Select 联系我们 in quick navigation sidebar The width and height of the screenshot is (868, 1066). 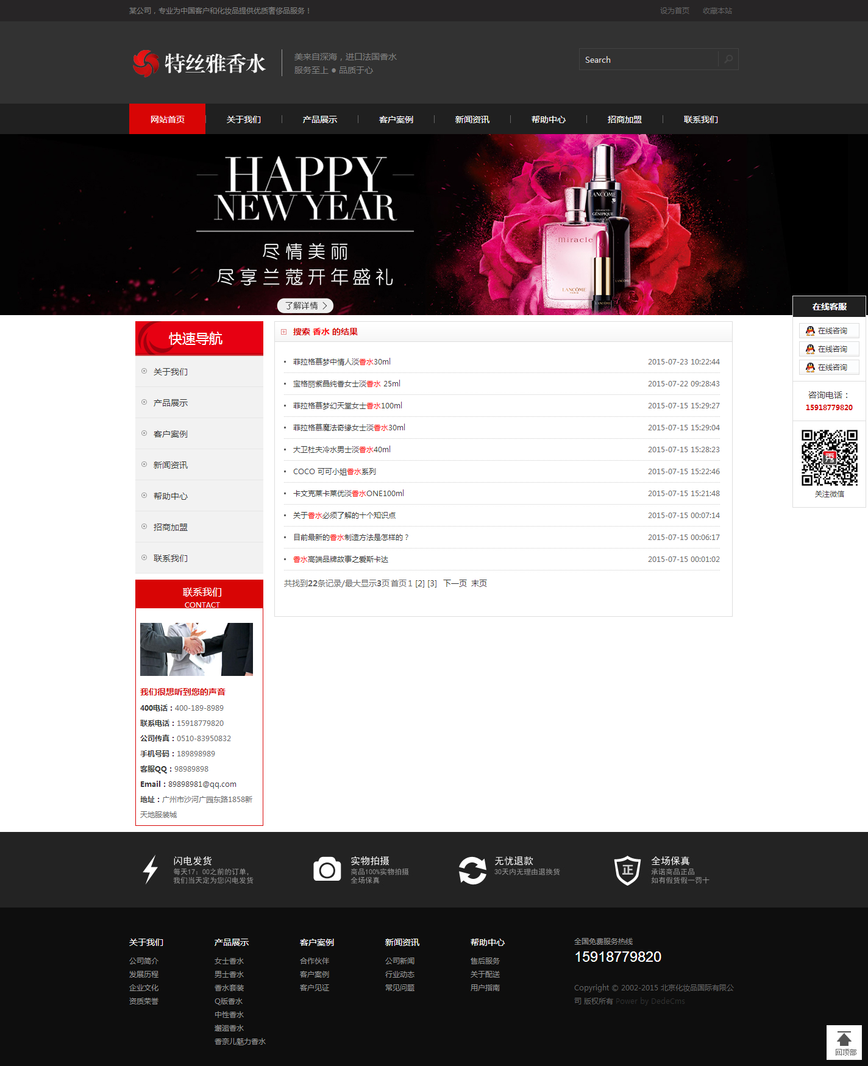tap(199, 558)
